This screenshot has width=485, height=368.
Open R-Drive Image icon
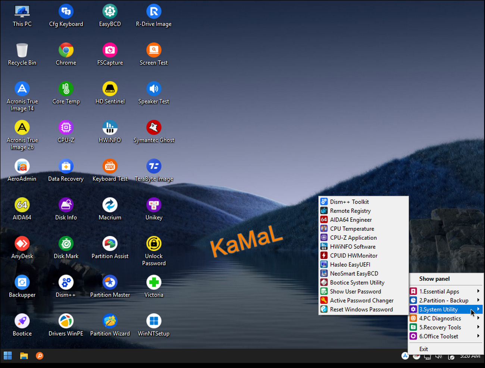(x=154, y=16)
